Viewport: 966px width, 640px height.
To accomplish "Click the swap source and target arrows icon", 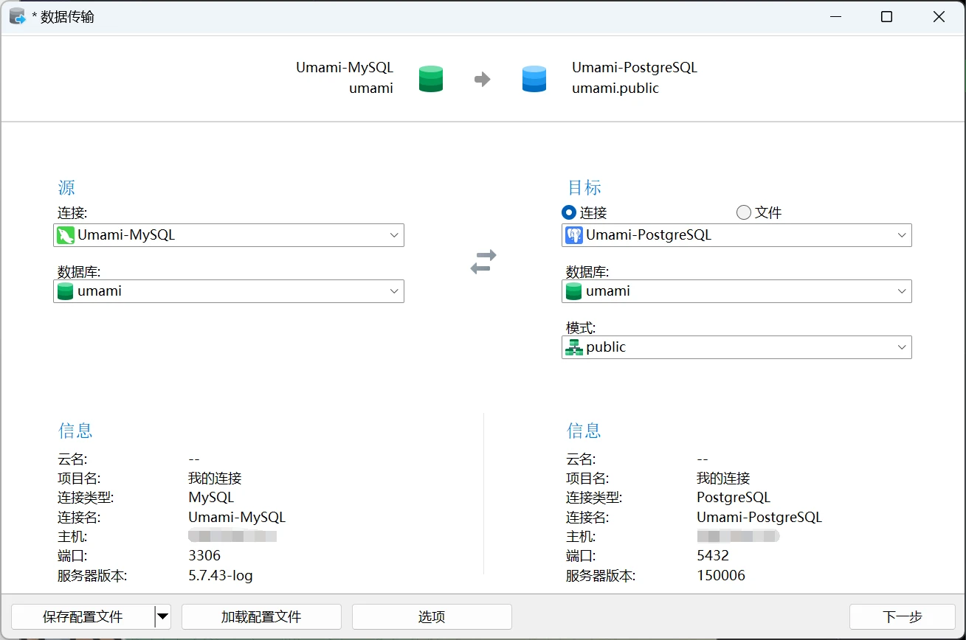I will tap(483, 262).
